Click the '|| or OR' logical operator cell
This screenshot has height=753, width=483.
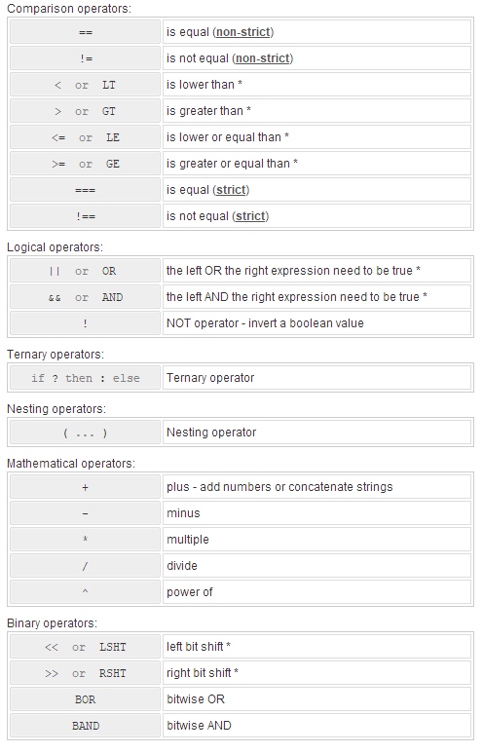[85, 271]
